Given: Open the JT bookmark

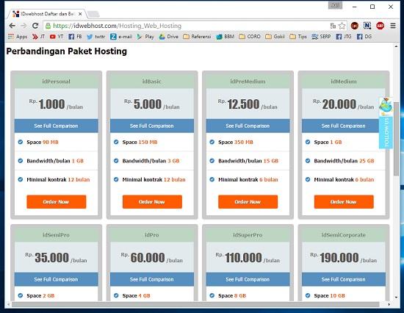Looking at the screenshot, I should tap(38, 37).
